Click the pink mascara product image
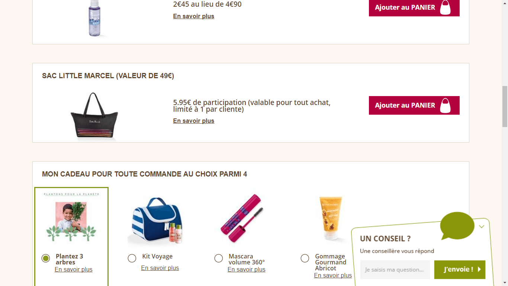This screenshot has width=508, height=286. [x=242, y=218]
